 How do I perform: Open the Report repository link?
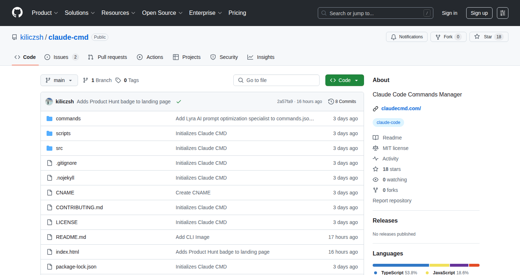tap(392, 201)
